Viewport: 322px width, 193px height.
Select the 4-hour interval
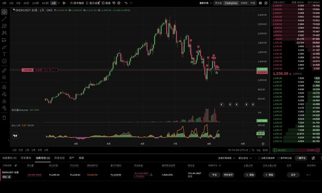45,3
